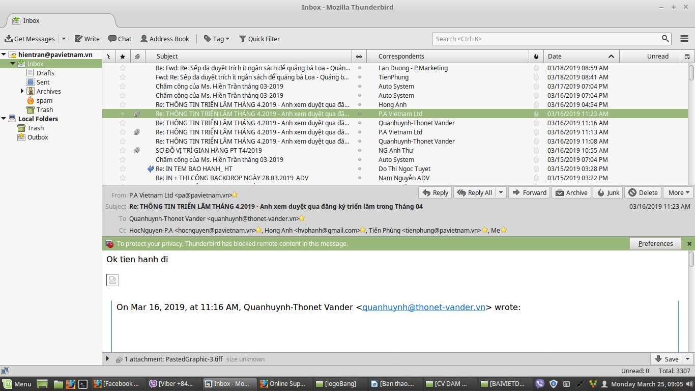This screenshot has height=391, width=695.
Task: Click quanhuynh@thonet-vander.vn email link
Action: [424, 307]
